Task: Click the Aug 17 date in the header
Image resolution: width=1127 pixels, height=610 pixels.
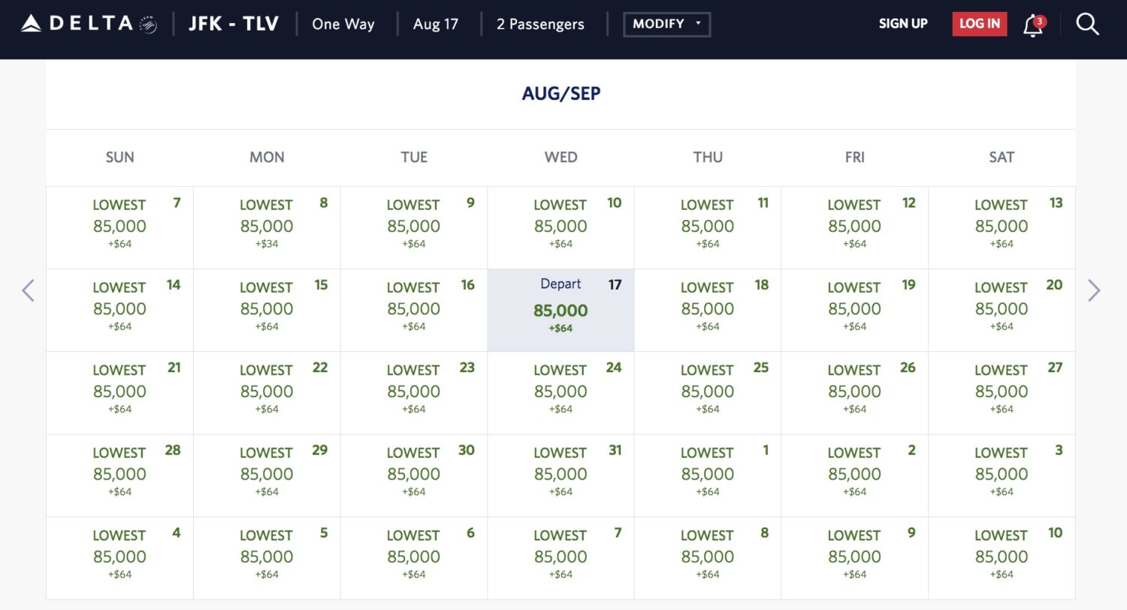Action: (436, 23)
